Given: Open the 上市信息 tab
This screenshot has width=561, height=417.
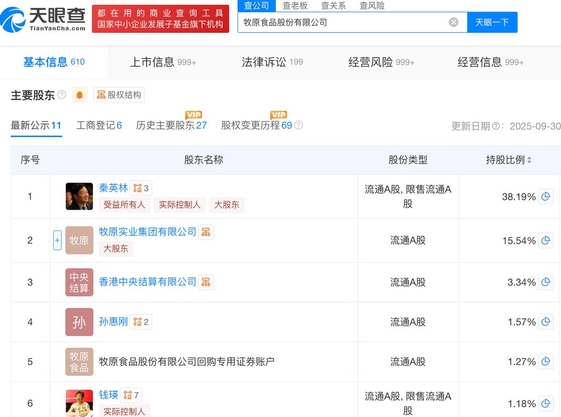Looking at the screenshot, I should click(163, 62).
